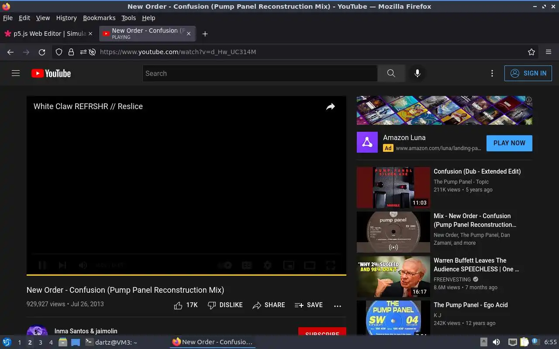Click the autoplay blocked icon
Screen dimensions: 559x349
pyautogui.click(x=92, y=52)
